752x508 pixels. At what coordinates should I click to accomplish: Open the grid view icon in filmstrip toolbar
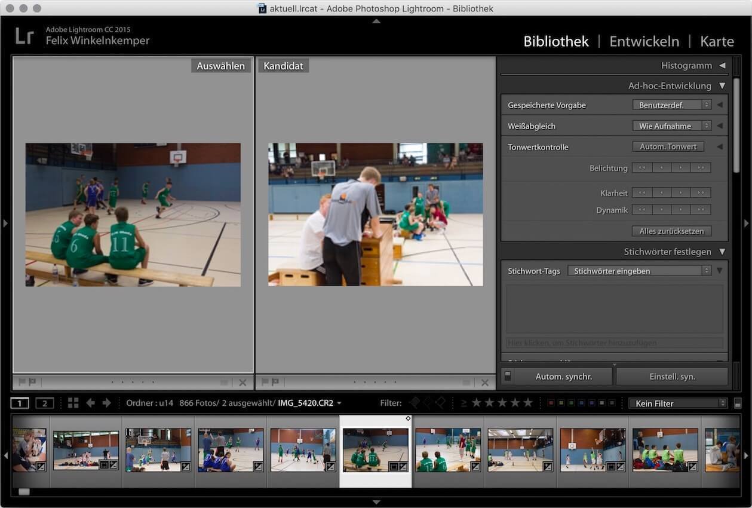73,403
